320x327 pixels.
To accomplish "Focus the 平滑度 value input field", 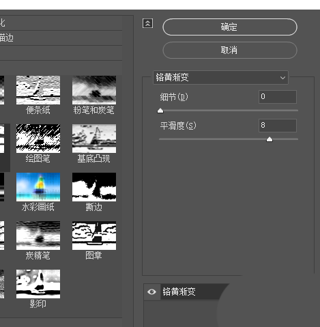I will point(278,126).
